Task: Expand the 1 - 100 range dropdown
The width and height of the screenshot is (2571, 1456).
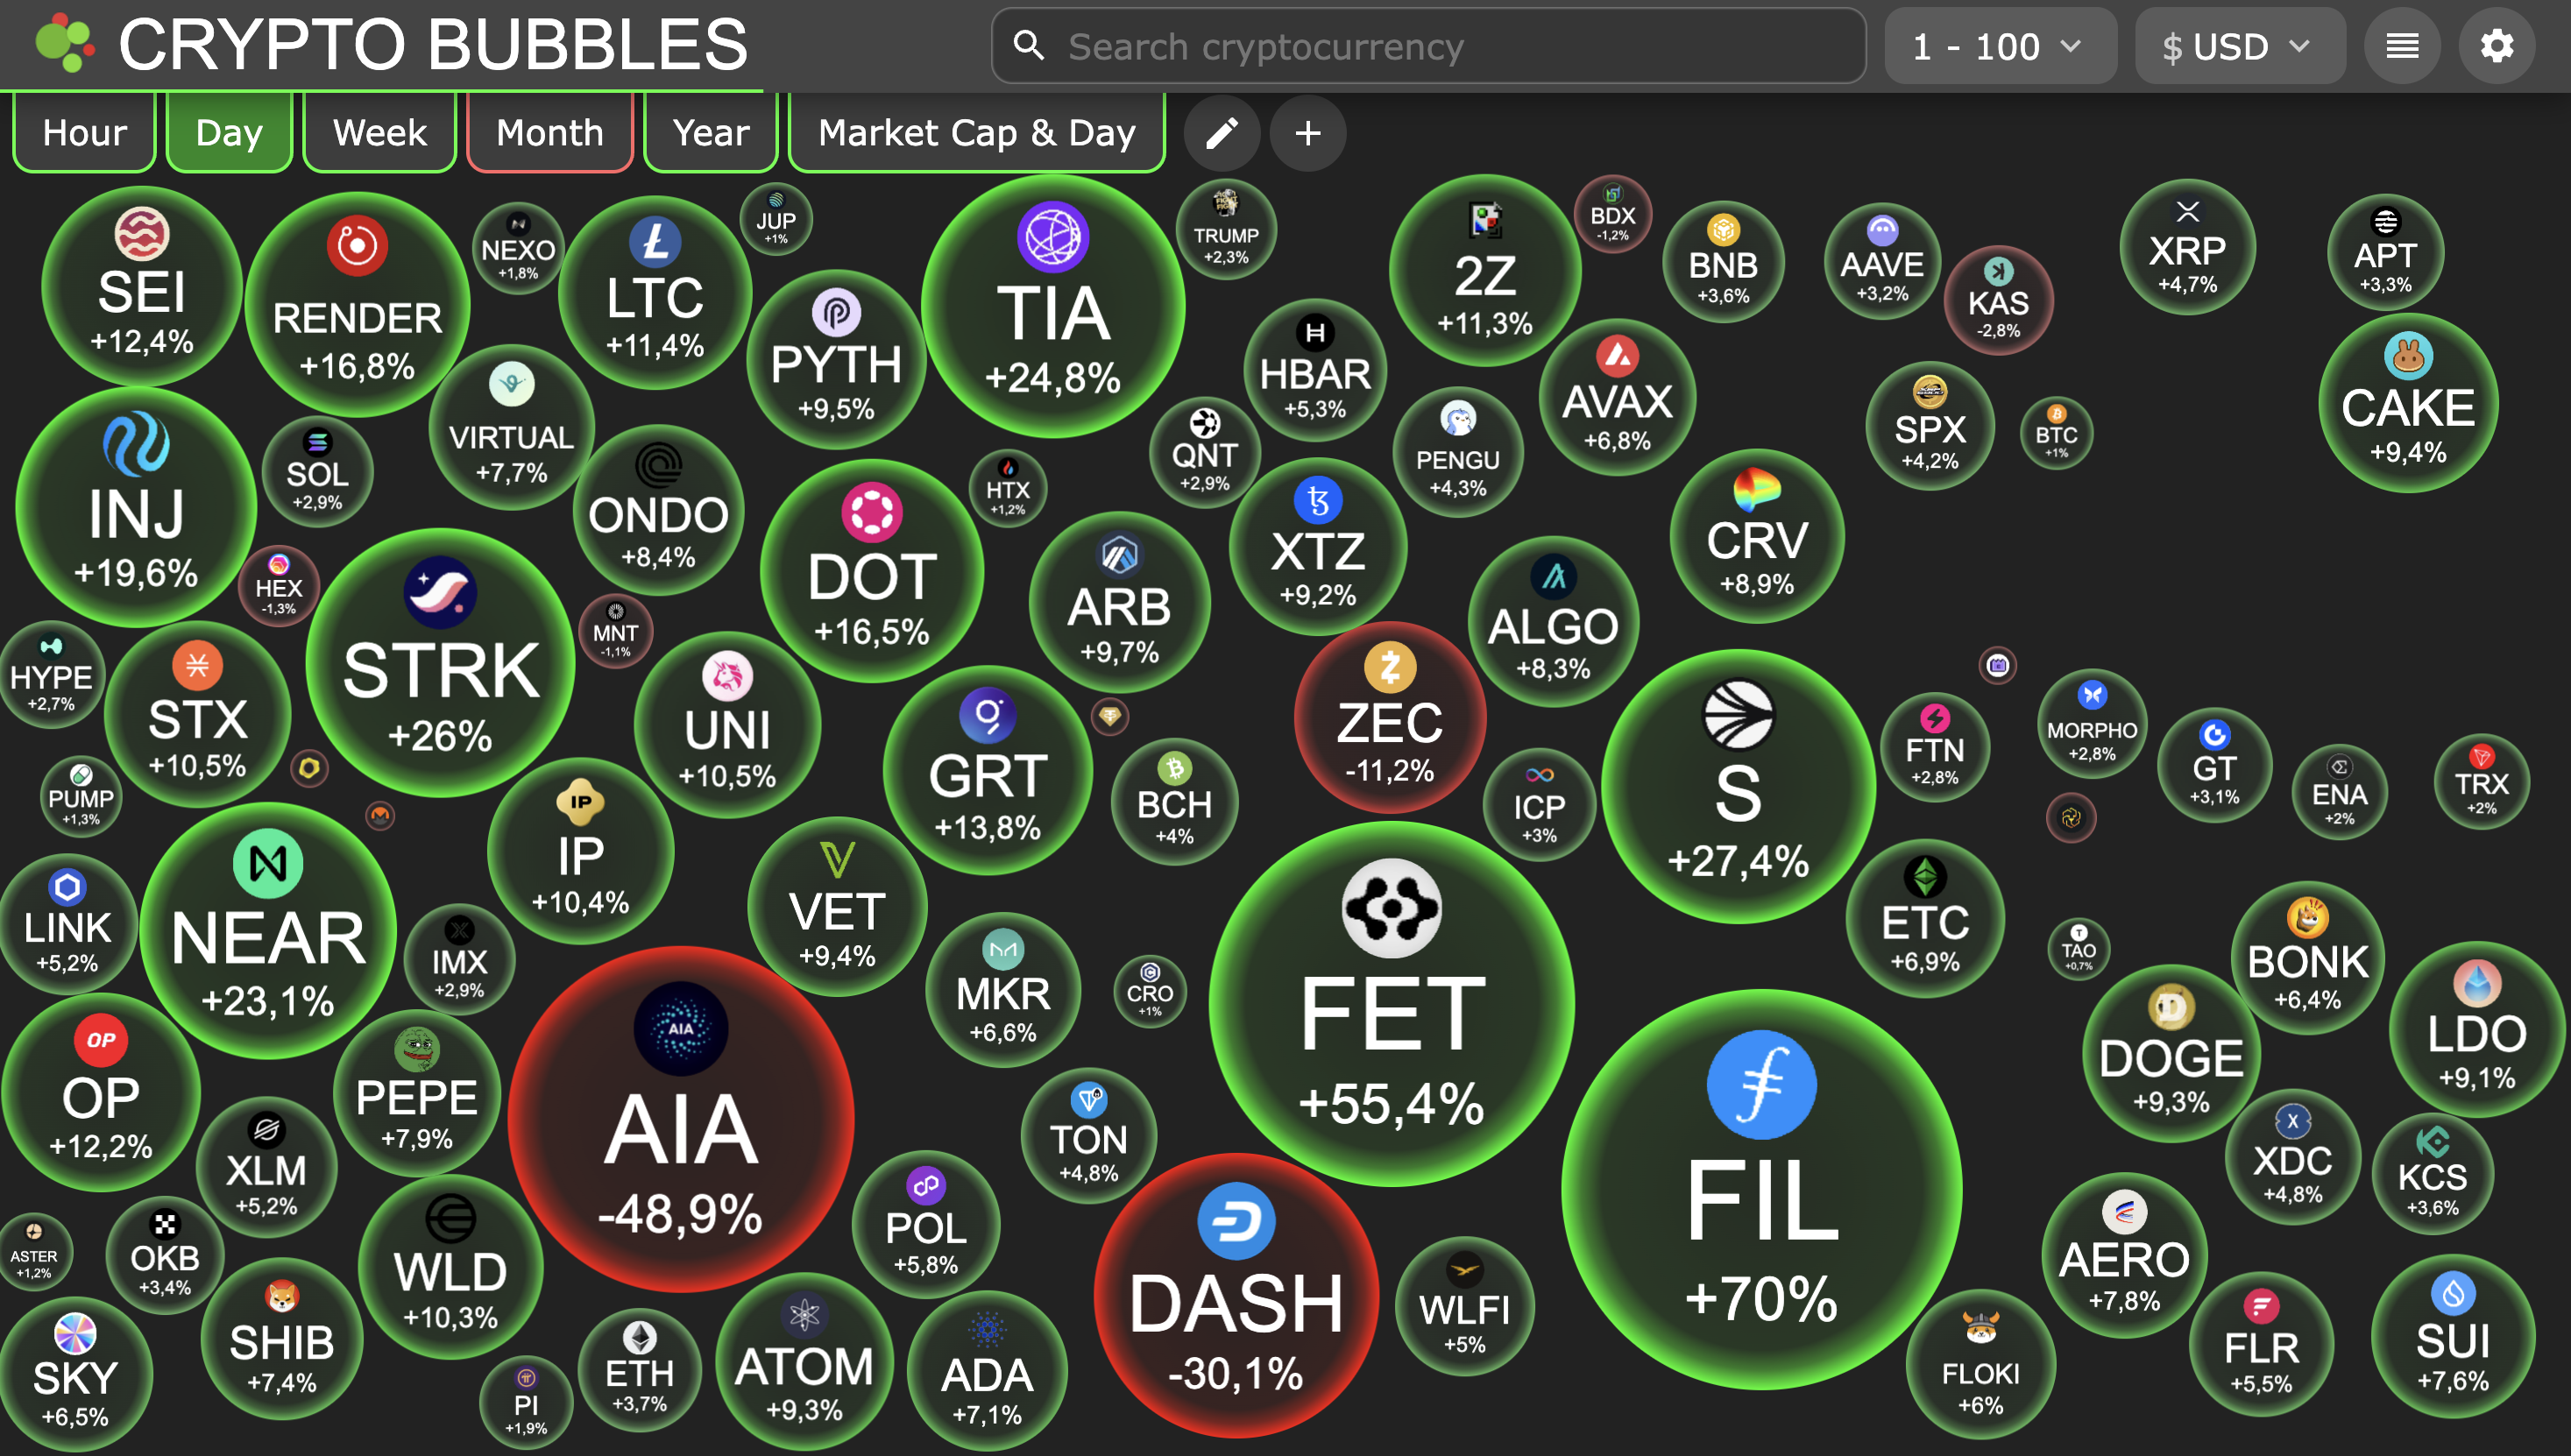Action: click(2000, 46)
